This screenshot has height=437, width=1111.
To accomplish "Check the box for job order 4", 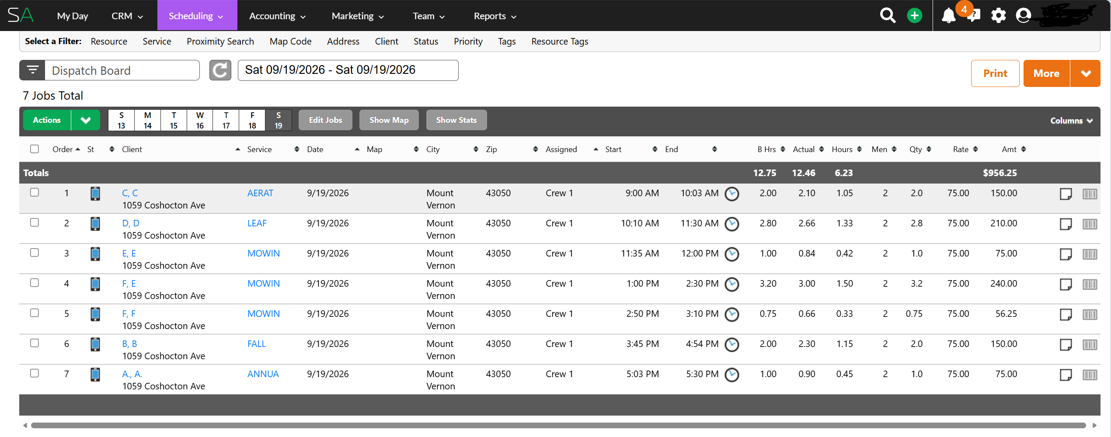I will tap(35, 283).
